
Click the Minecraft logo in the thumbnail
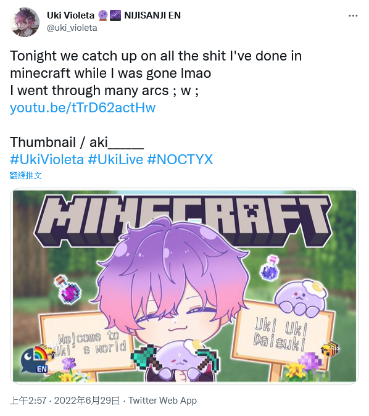(x=183, y=222)
